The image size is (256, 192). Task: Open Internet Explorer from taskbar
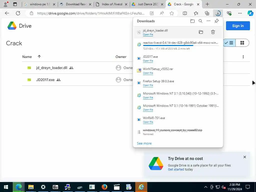click(141, 187)
